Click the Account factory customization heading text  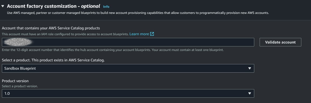42,6
